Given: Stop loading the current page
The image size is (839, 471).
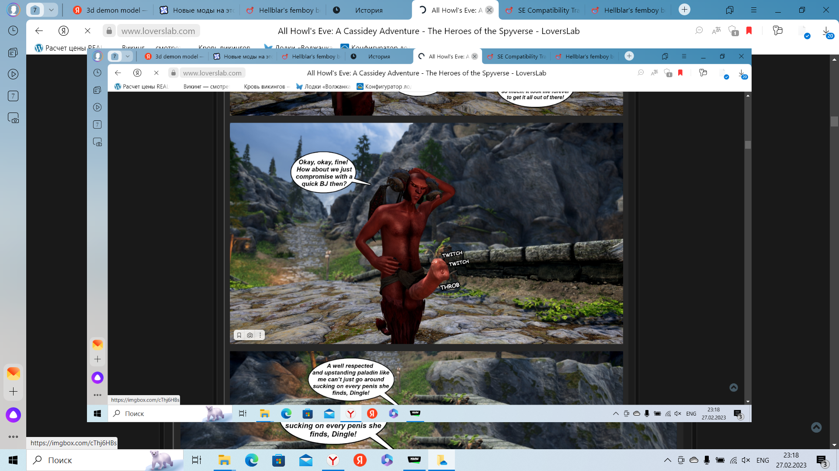Looking at the screenshot, I should (87, 31).
